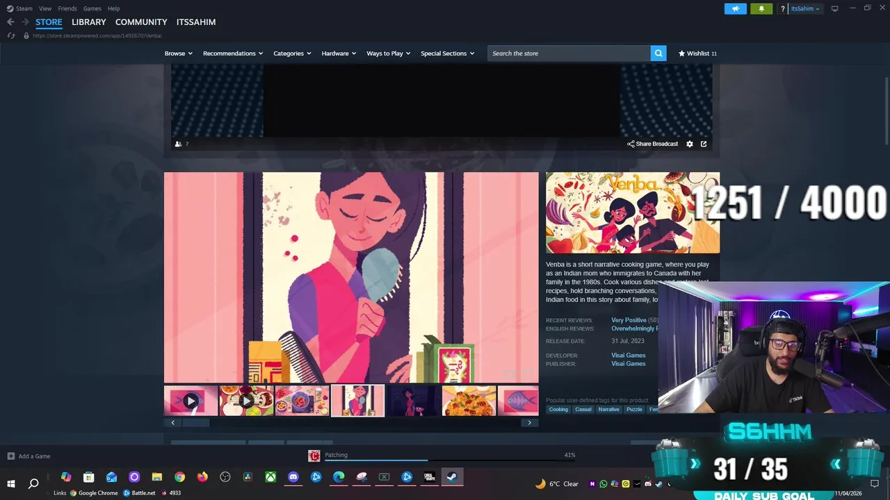The image size is (890, 500).
Task: Open Google Chrome taskbar icon
Action: (x=180, y=477)
